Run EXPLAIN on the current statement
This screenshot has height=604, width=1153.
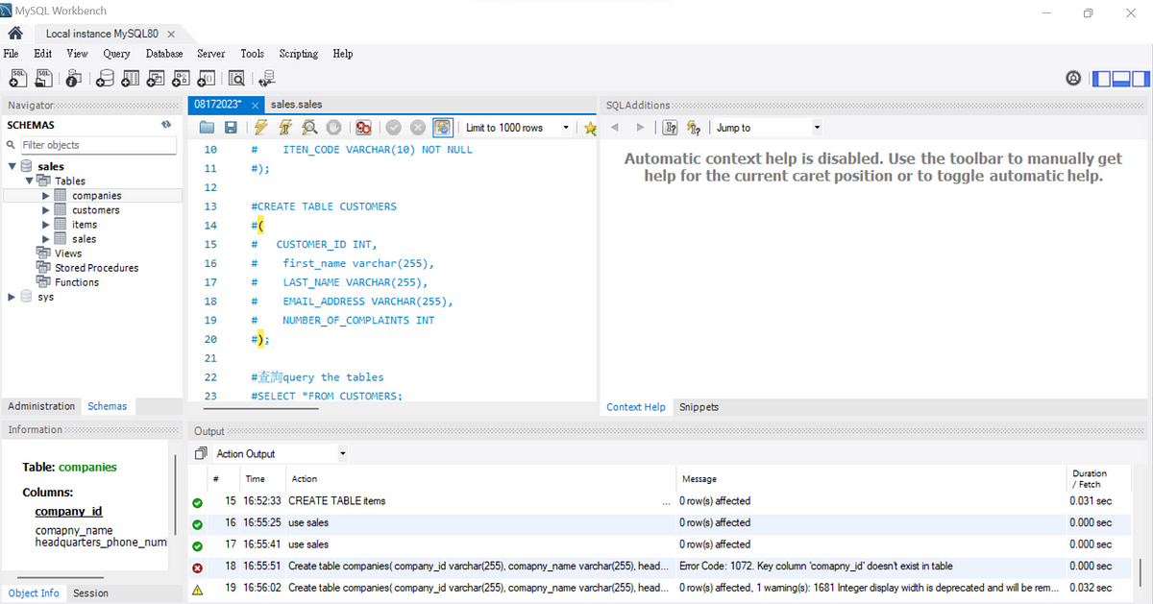[x=309, y=128]
